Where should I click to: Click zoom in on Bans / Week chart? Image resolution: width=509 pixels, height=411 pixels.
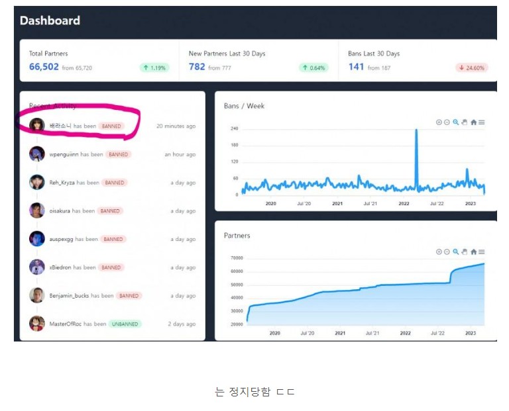[x=439, y=122]
